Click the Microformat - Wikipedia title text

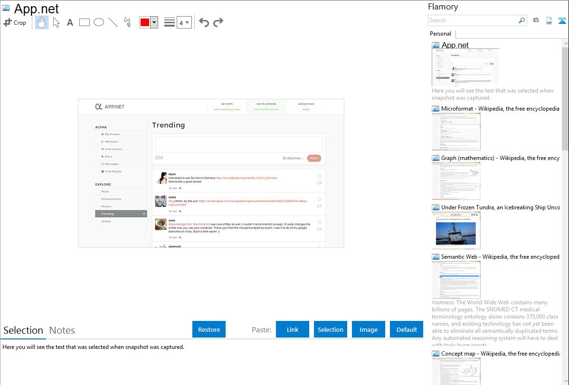tap(500, 109)
